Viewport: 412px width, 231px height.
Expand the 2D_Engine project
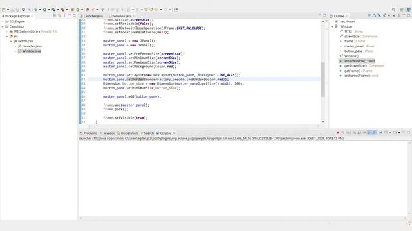[3, 21]
